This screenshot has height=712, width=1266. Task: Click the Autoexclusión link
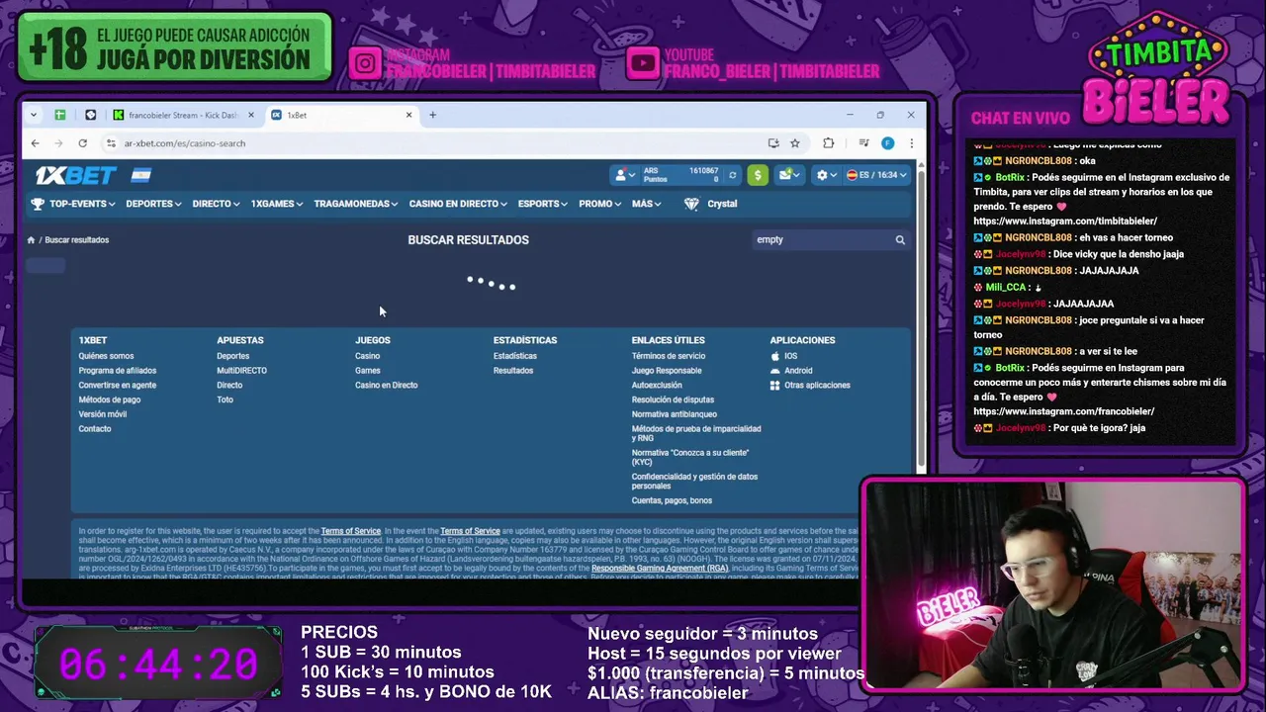(x=657, y=386)
